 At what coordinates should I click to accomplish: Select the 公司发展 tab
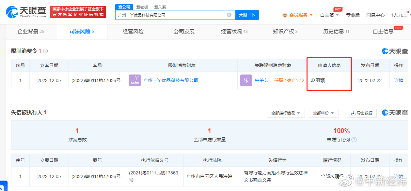click(x=184, y=32)
